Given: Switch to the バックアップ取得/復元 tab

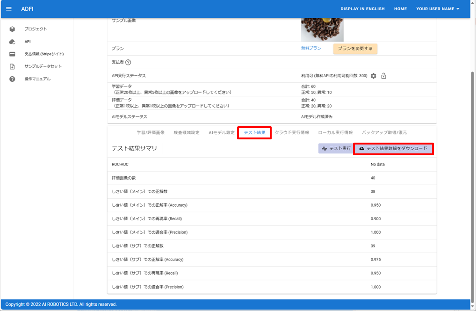Looking at the screenshot, I should point(384,132).
